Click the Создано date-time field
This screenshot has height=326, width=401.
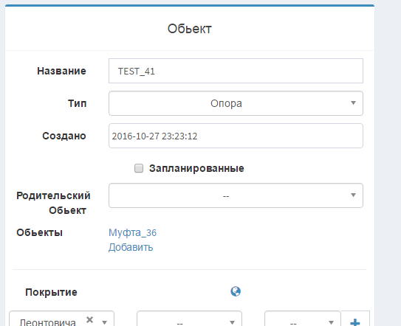tap(236, 136)
